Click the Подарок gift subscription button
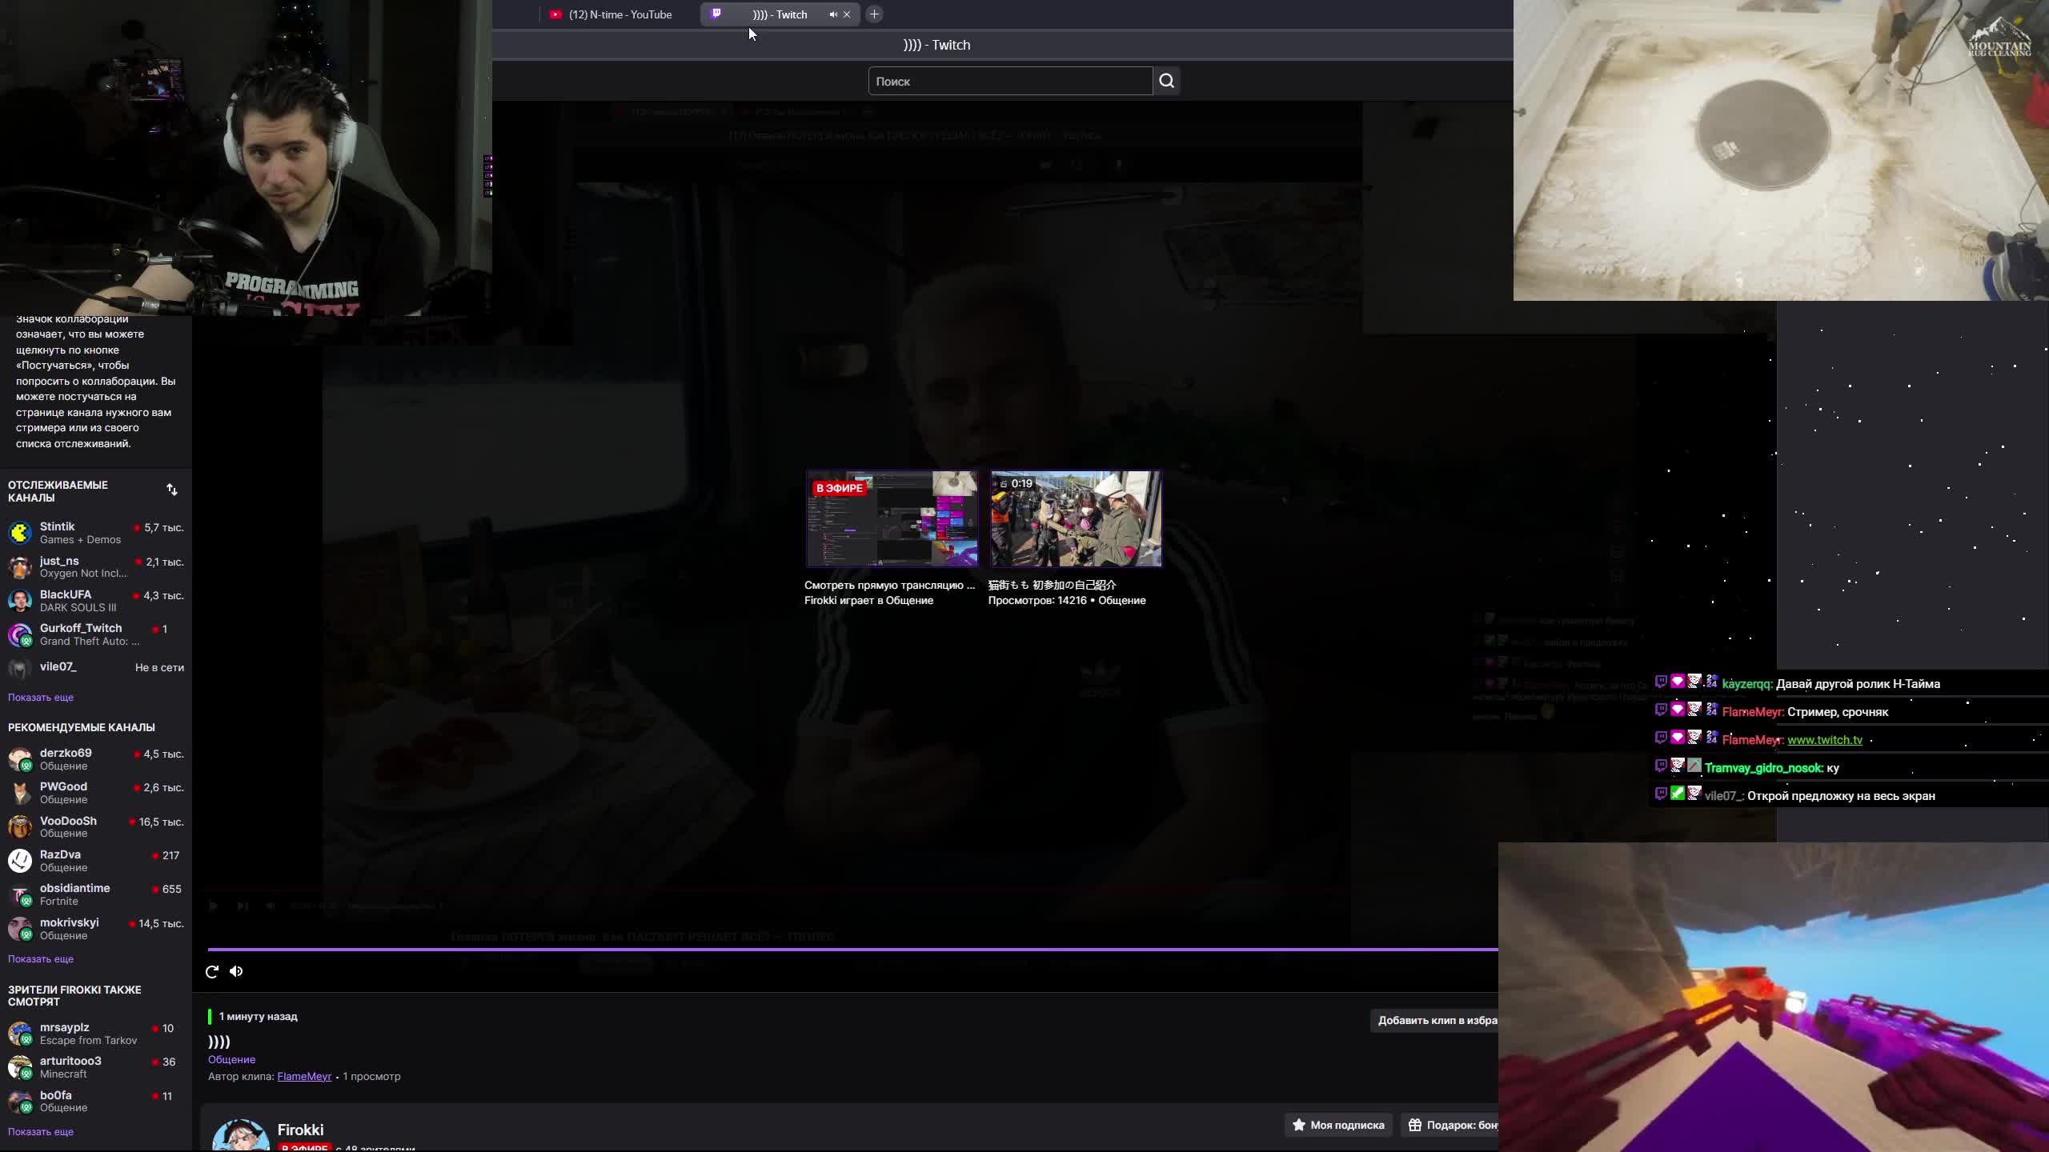This screenshot has height=1152, width=2049. [x=1450, y=1125]
